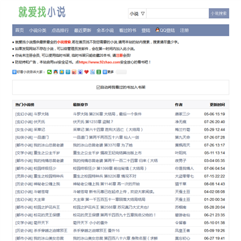Screen dimensions: 241x241
Task: Click 注册 in the navigation bar
Action: [184, 30]
